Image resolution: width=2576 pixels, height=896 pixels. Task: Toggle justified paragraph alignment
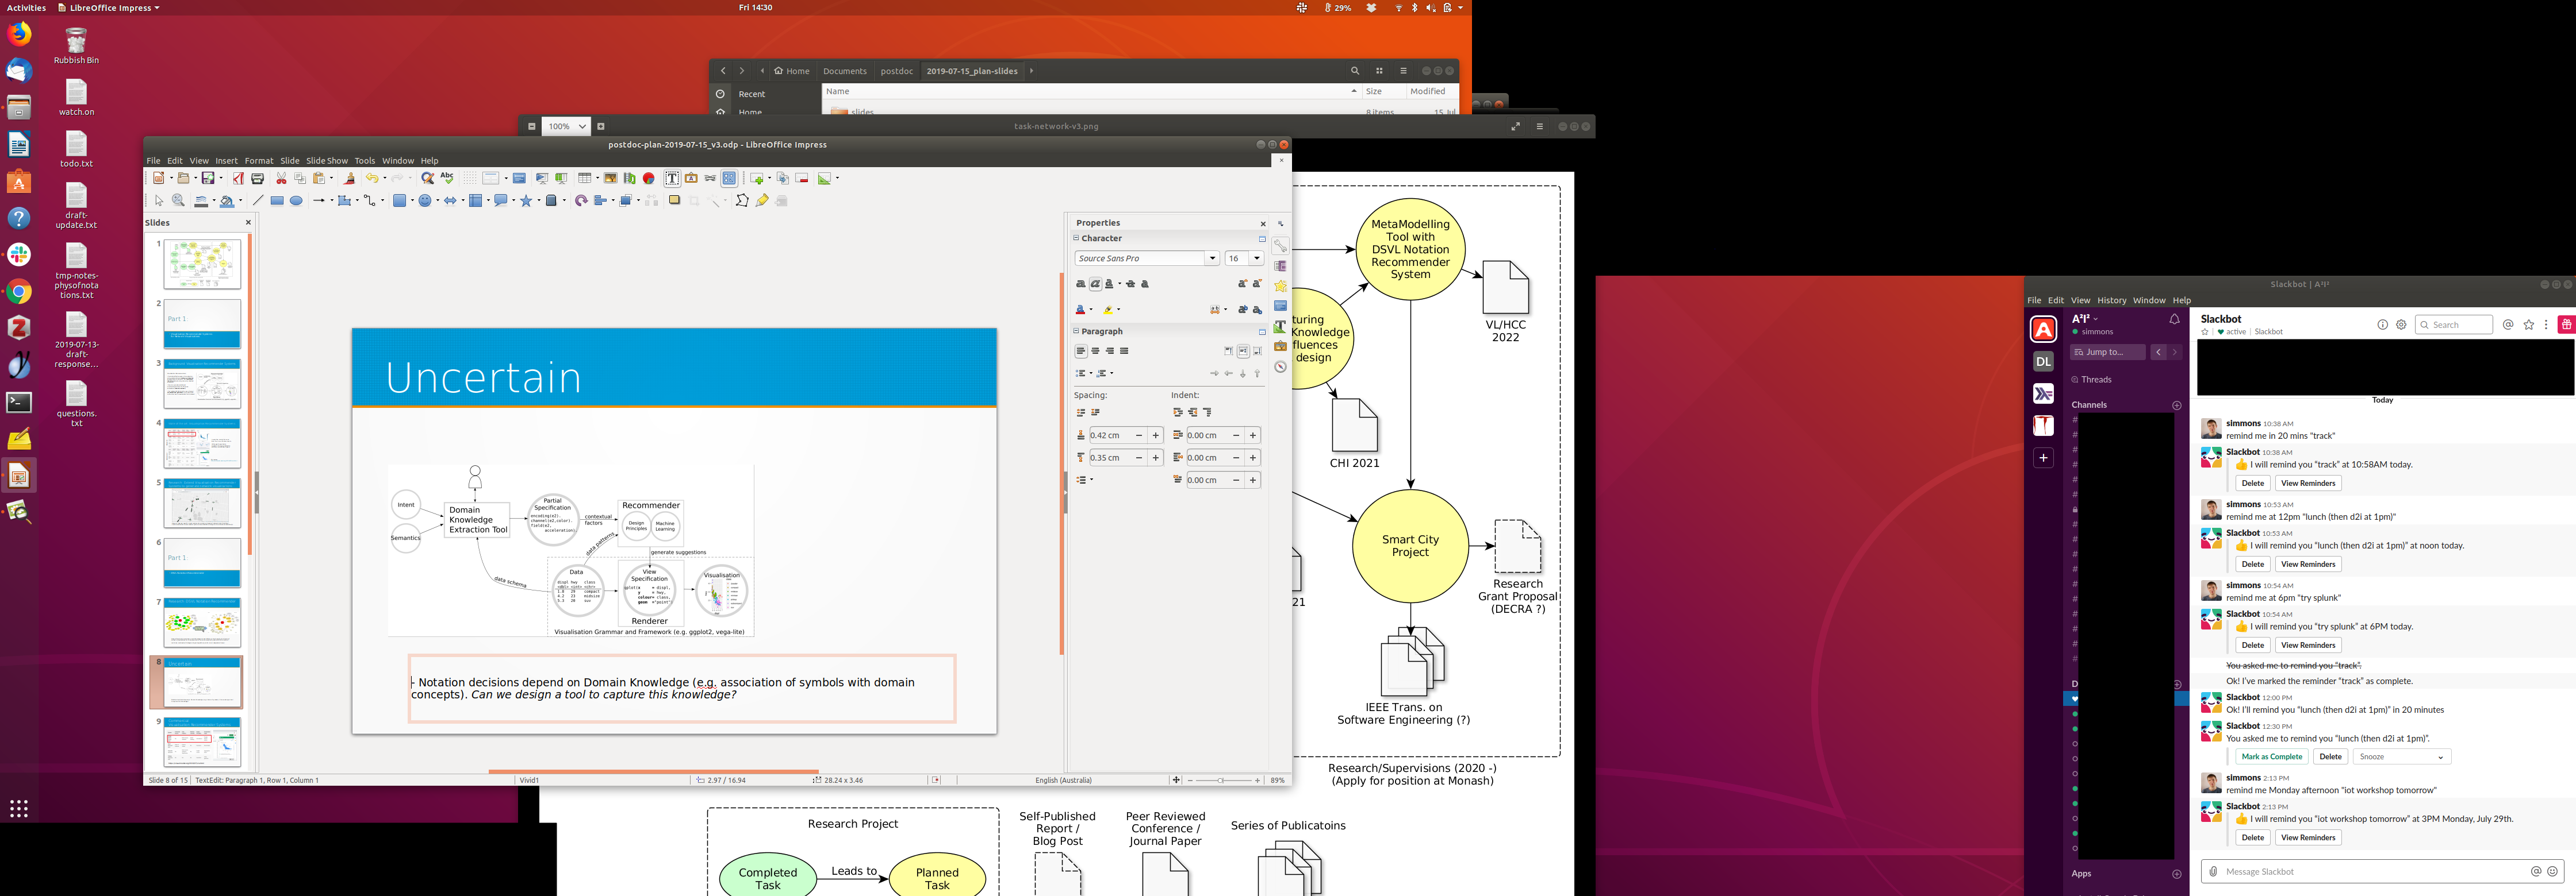[1124, 352]
